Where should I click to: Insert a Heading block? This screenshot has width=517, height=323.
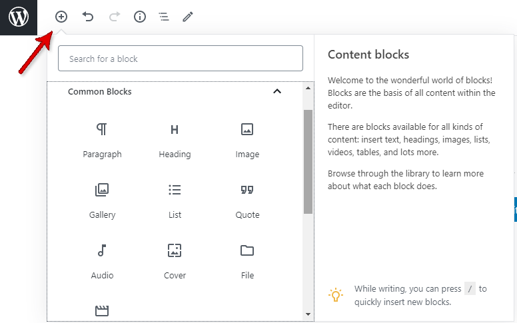pos(175,141)
